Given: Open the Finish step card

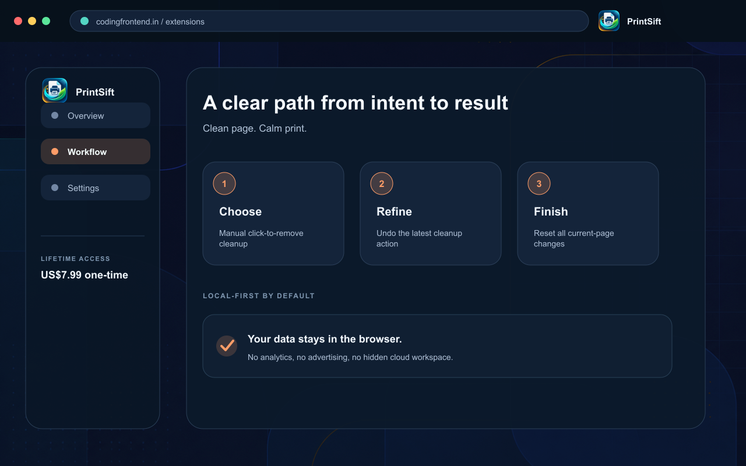Looking at the screenshot, I should [588, 213].
